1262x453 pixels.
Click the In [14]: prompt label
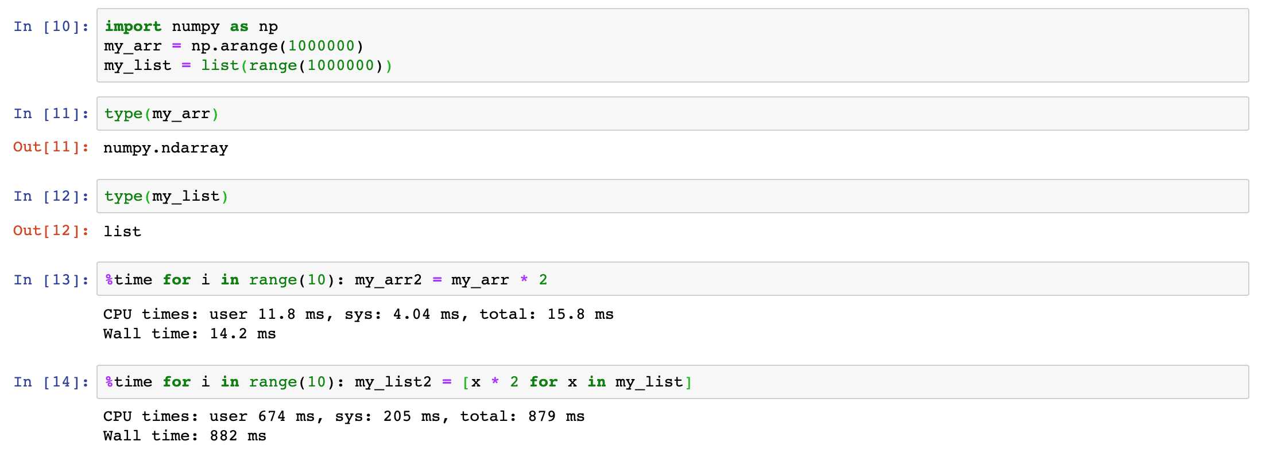pyautogui.click(x=51, y=382)
